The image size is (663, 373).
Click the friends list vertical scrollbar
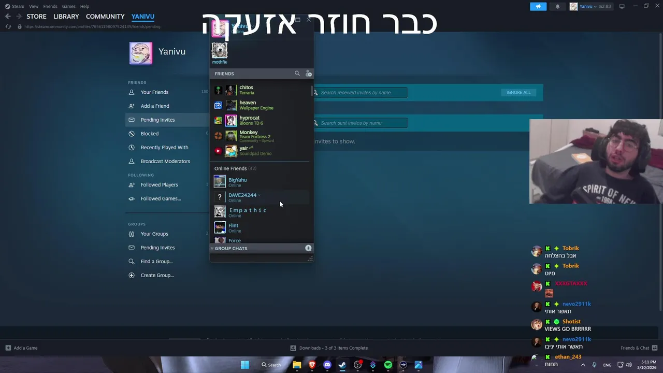(x=311, y=92)
